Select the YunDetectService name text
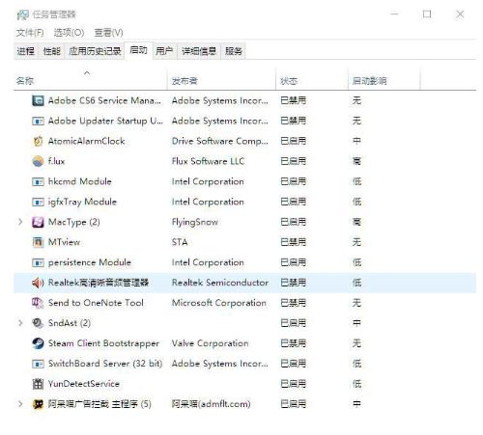 click(x=84, y=384)
